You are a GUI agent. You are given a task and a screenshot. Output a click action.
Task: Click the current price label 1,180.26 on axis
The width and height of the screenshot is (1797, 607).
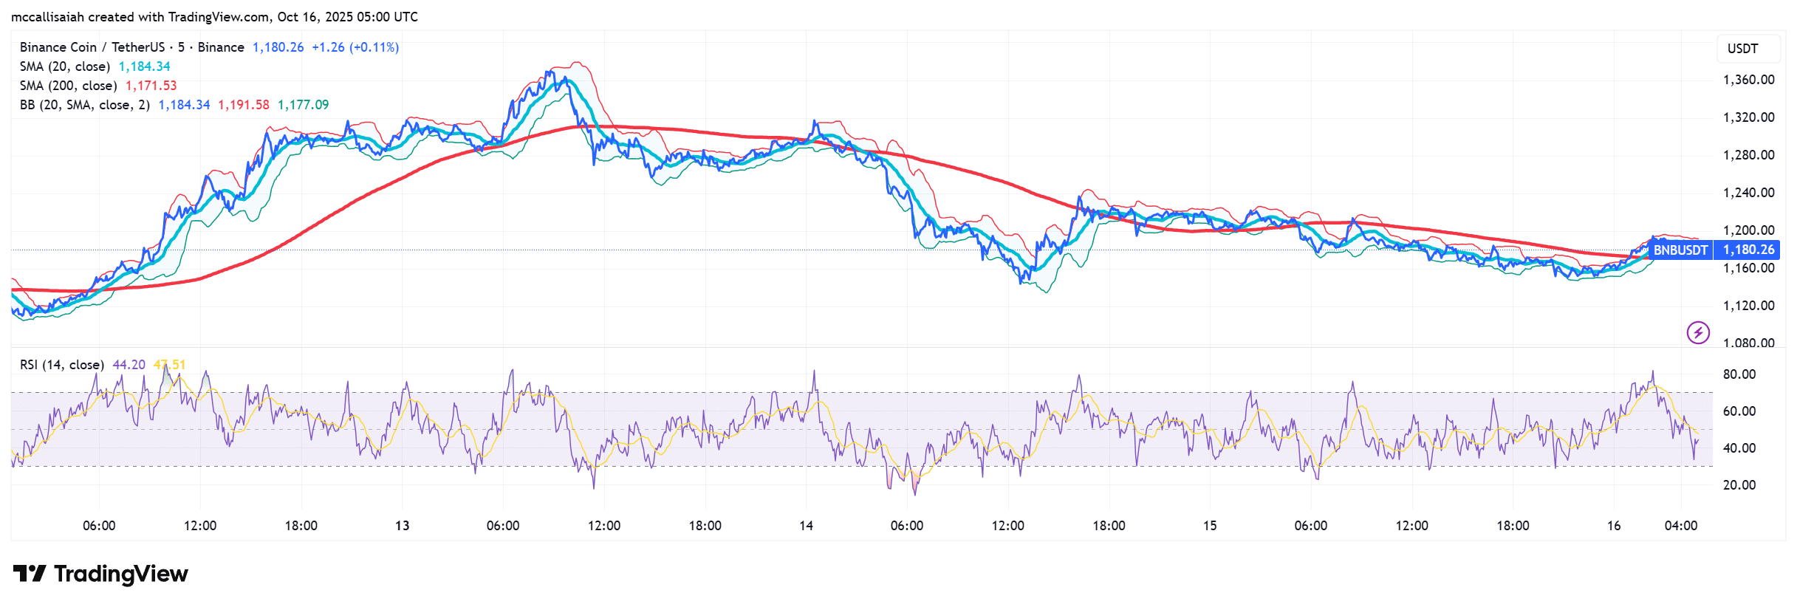tap(1748, 250)
